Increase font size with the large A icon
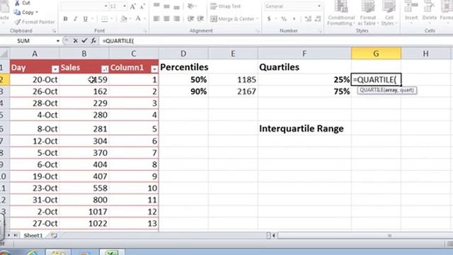 [132, 6]
